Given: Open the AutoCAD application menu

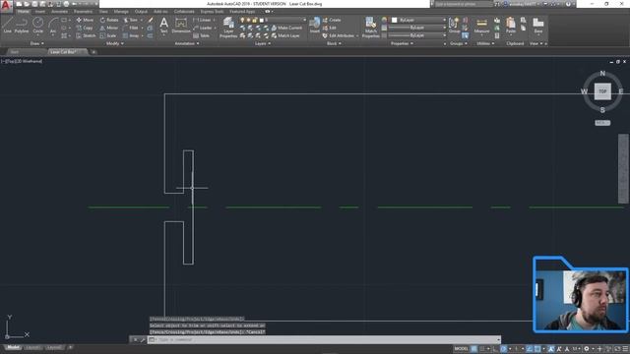Looking at the screenshot, I should pos(6,6).
